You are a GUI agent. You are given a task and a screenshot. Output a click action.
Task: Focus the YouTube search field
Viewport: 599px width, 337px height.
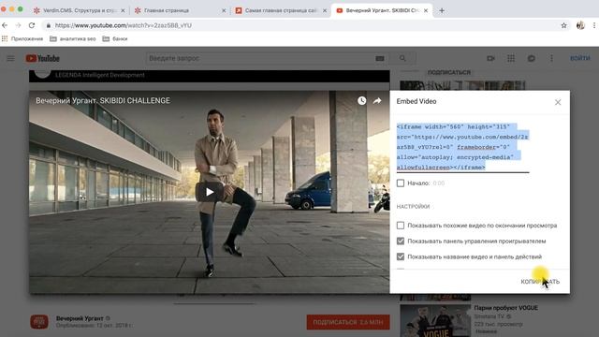tap(260, 58)
